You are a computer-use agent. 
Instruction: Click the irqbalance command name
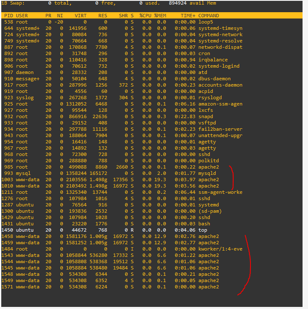(213, 60)
